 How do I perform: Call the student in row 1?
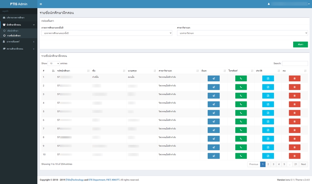241,78
